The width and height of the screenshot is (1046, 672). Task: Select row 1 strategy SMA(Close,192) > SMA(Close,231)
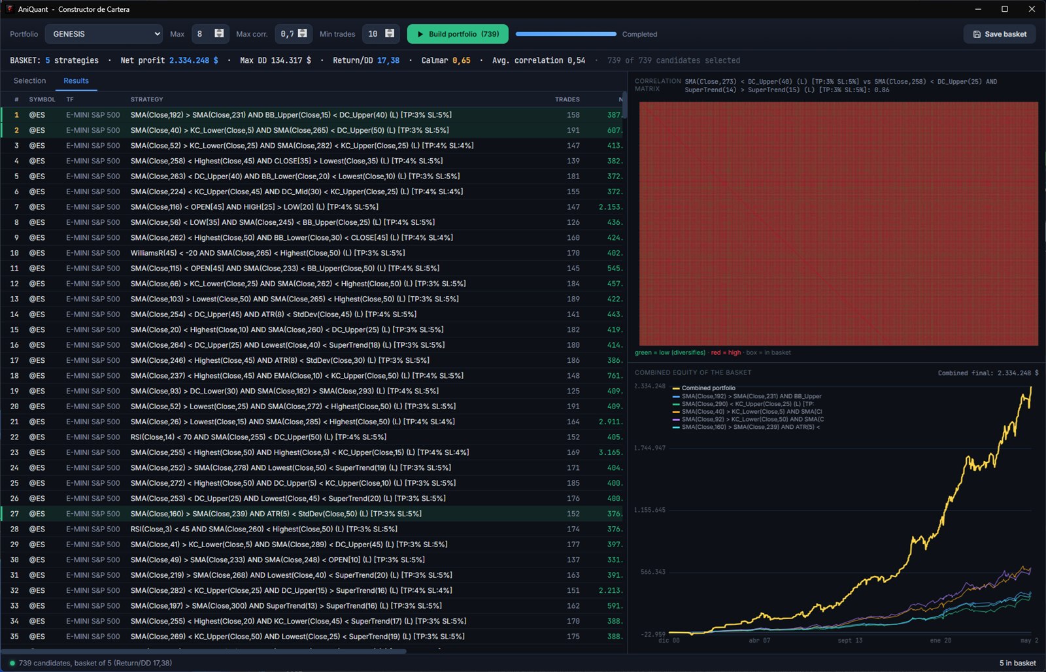pos(312,114)
